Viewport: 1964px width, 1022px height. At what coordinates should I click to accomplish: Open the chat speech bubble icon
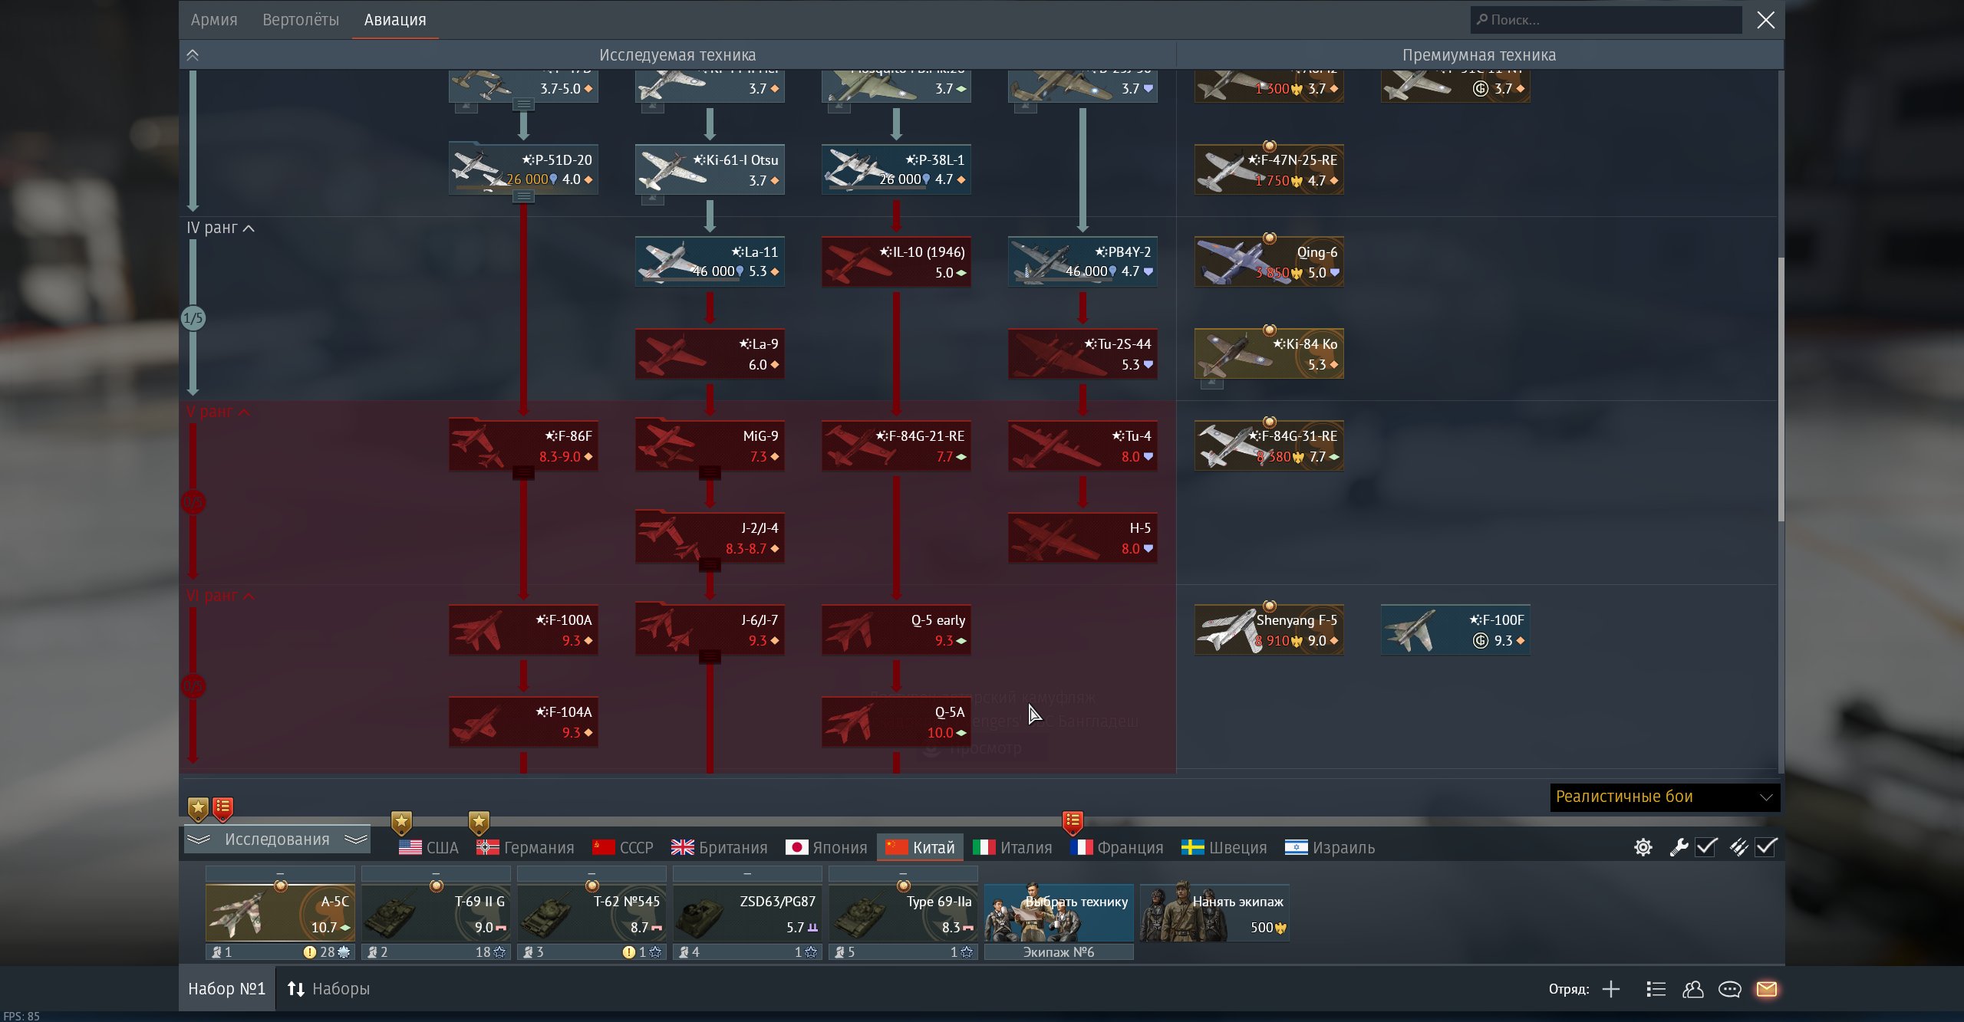(x=1729, y=989)
